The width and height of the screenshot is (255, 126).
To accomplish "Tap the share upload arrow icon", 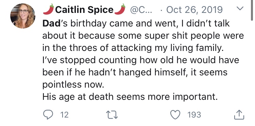I will (239, 115).
